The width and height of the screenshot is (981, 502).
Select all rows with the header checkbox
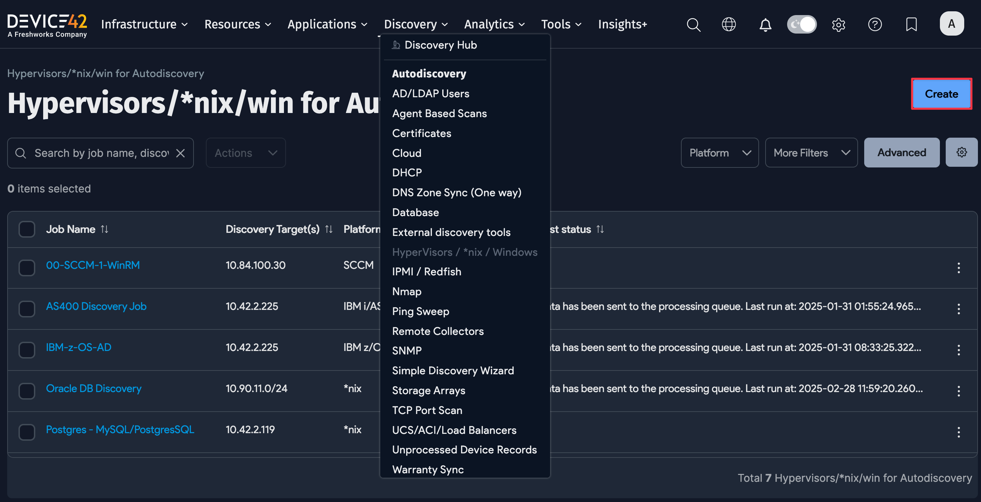click(x=27, y=229)
